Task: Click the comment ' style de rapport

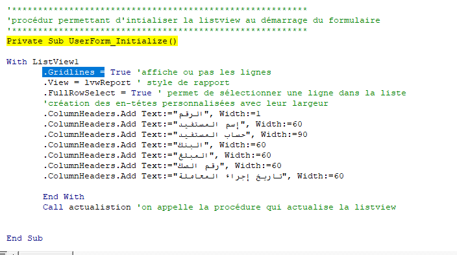Action: point(183,83)
